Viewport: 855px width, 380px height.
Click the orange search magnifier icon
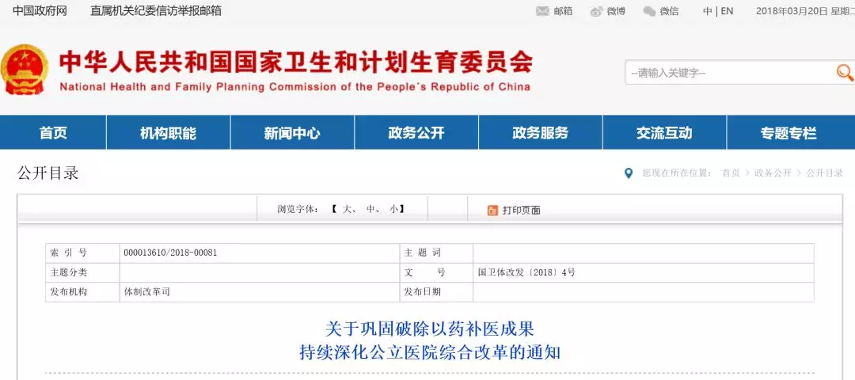845,72
